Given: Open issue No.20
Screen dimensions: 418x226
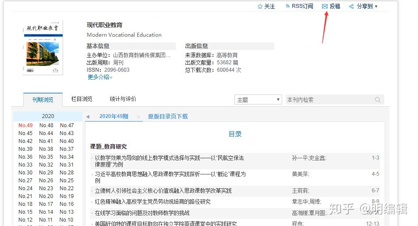Looking at the screenshot, I should [46, 196].
